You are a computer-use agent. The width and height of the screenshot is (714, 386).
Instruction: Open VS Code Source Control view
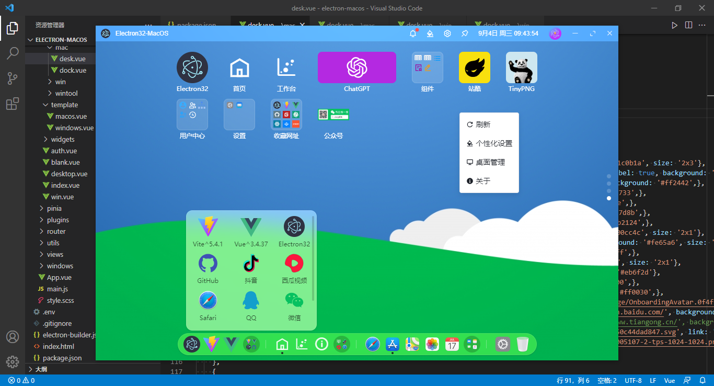click(x=13, y=78)
